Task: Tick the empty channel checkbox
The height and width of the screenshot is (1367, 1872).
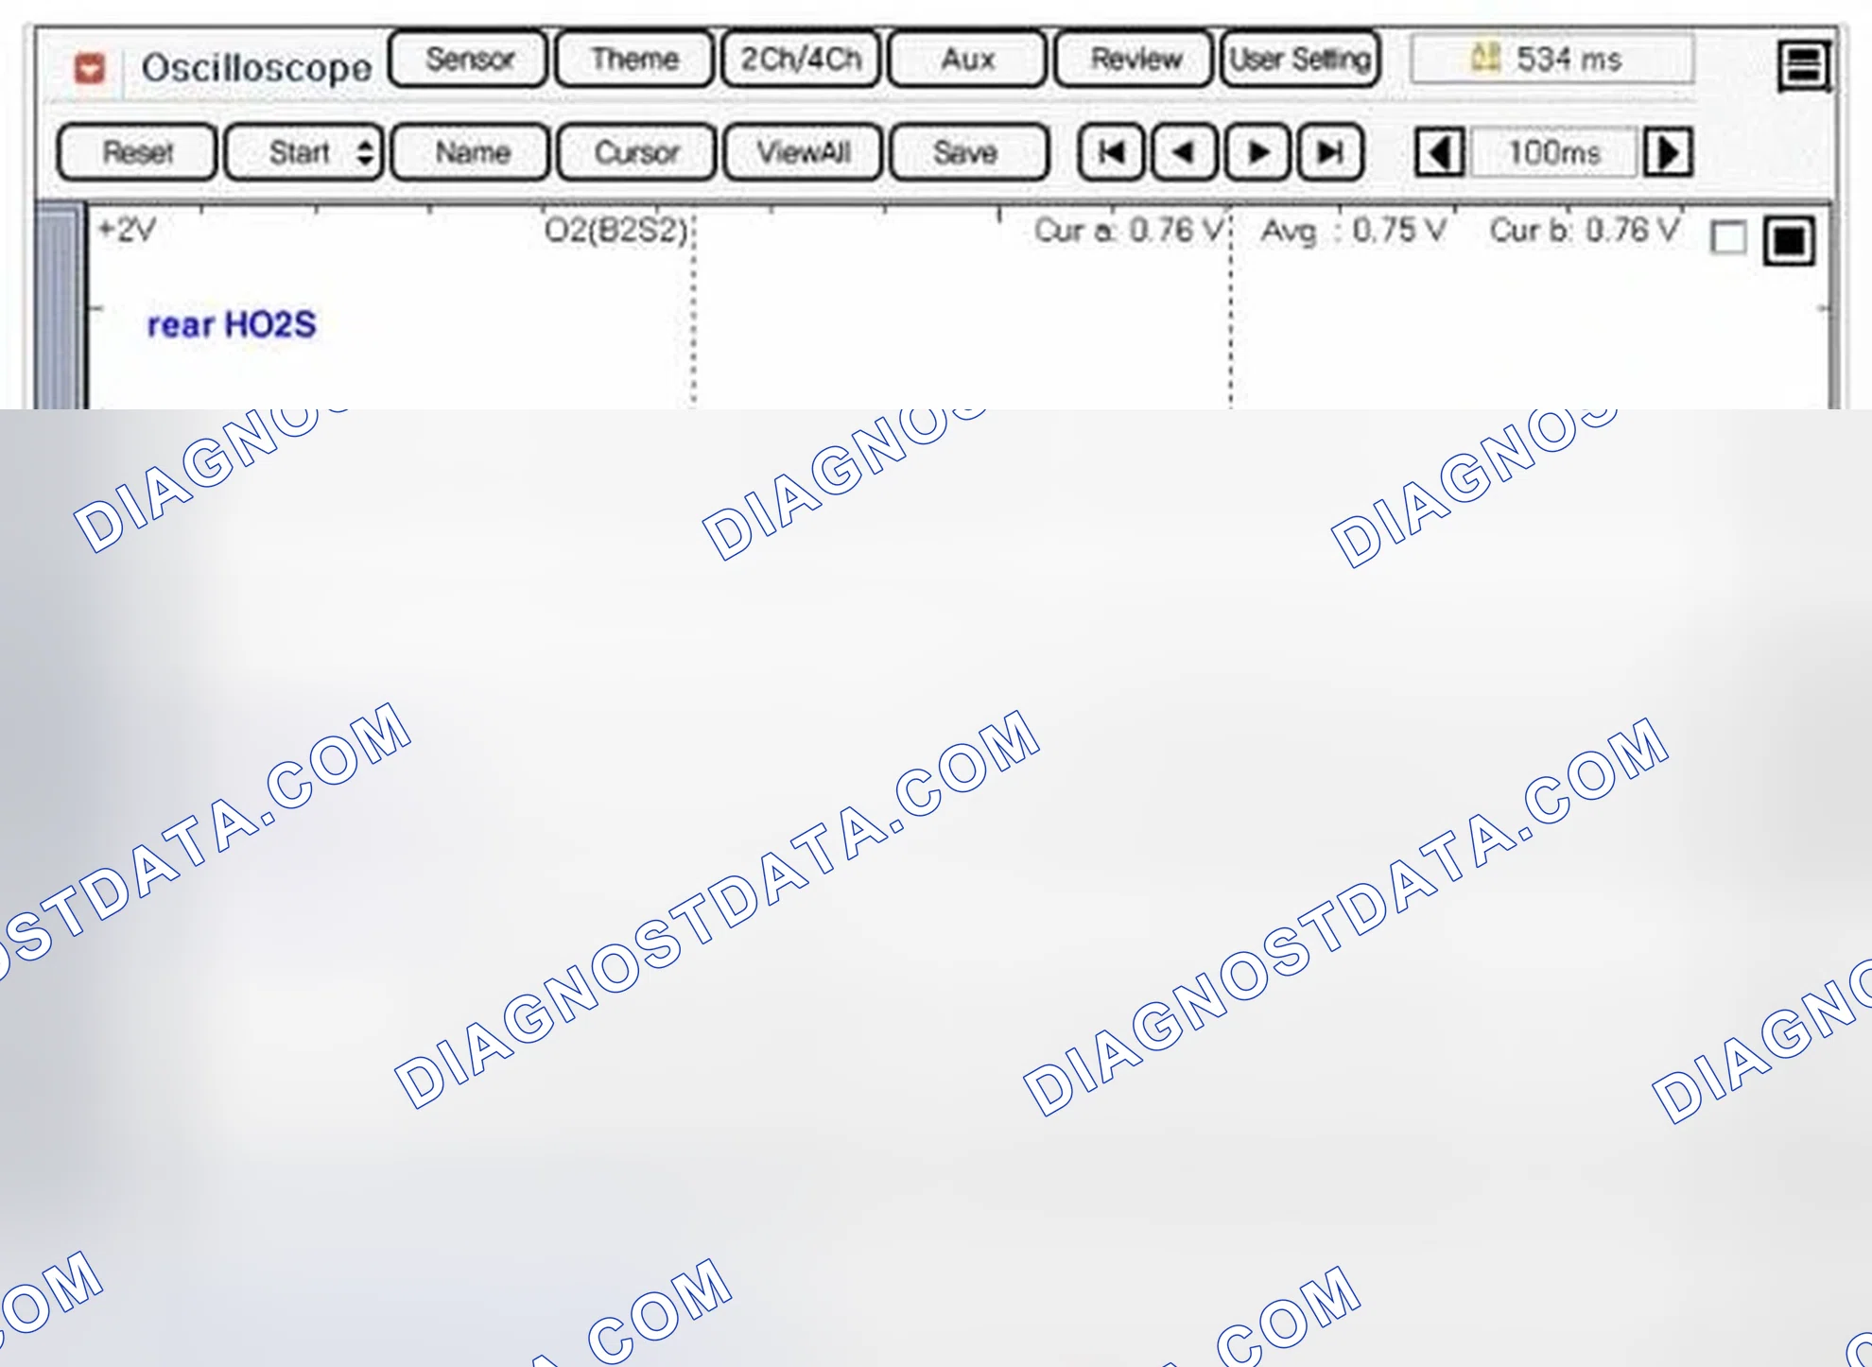Action: (x=1728, y=237)
